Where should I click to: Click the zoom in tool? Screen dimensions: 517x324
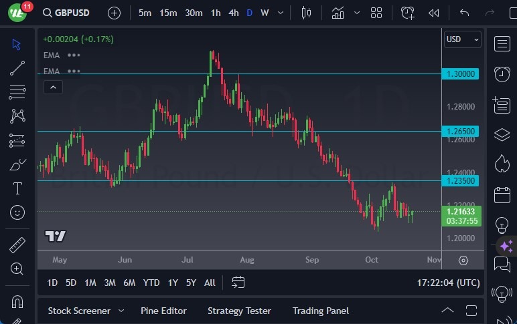tap(17, 269)
